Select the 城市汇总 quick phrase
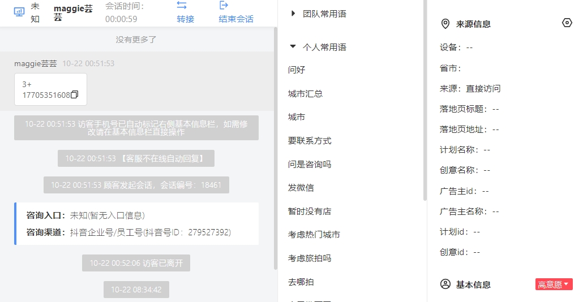 tap(305, 94)
